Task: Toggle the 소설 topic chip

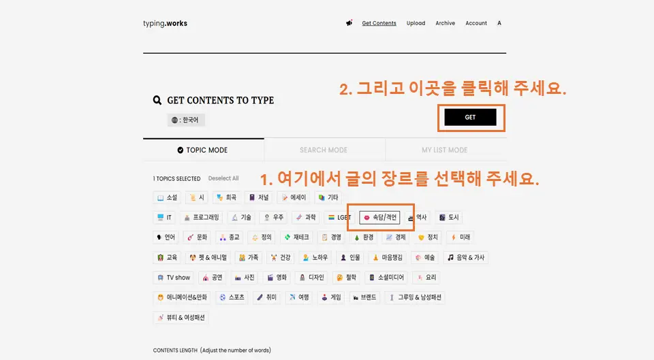Action: pyautogui.click(x=167, y=197)
